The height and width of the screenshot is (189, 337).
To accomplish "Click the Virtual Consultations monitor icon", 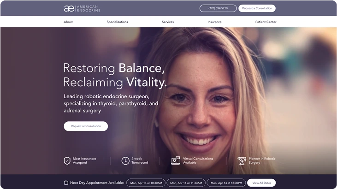I will [x=175, y=160].
